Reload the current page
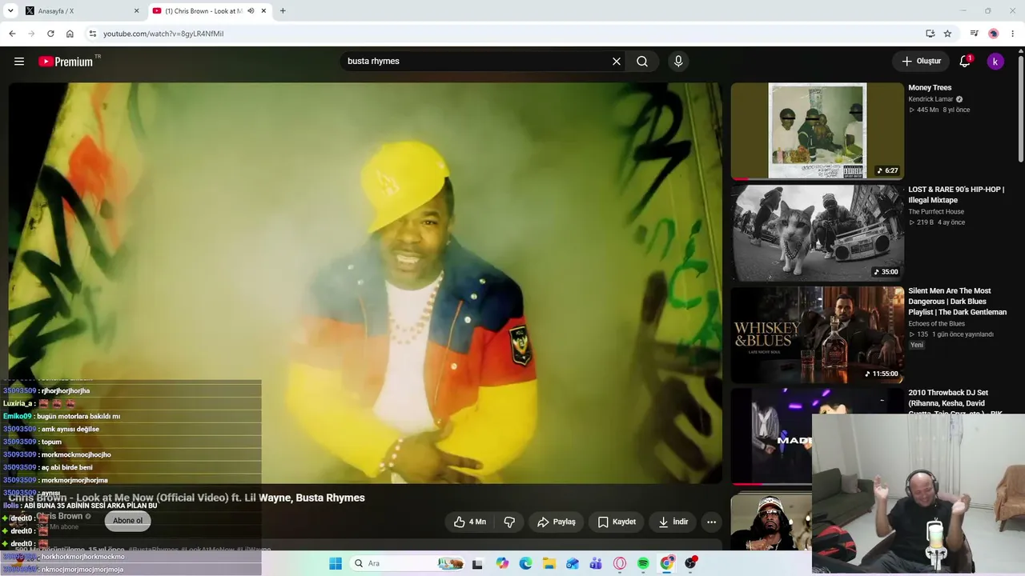Image resolution: width=1025 pixels, height=576 pixels. (50, 34)
